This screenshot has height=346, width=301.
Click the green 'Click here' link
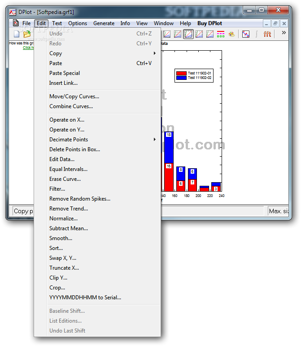click(x=28, y=48)
